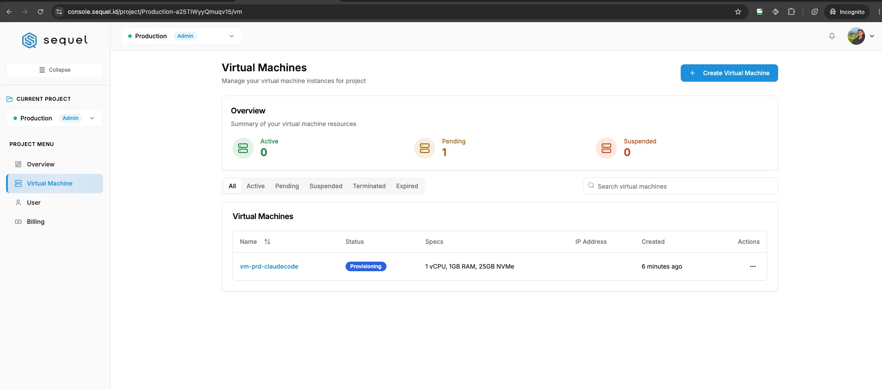This screenshot has height=389, width=882.
Task: Open the user avatar account menu
Action: click(861, 36)
